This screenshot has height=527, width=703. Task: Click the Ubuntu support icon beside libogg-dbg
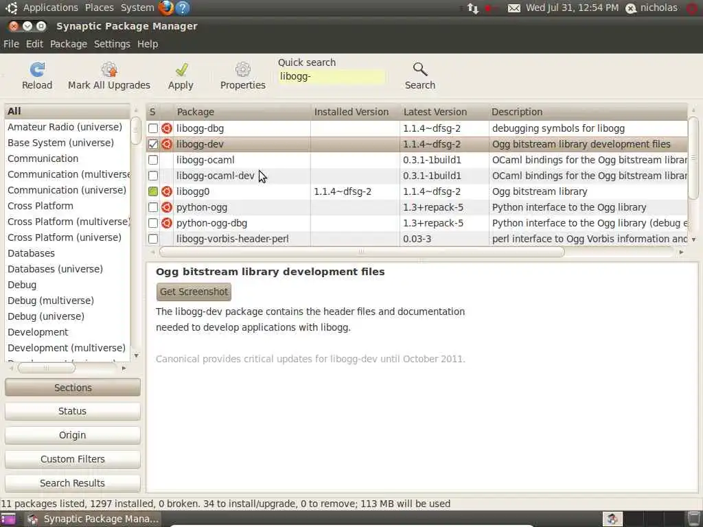pyautogui.click(x=167, y=128)
